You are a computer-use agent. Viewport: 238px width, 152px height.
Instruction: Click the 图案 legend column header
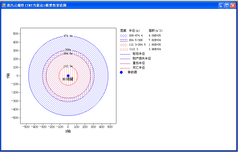(x=123, y=31)
